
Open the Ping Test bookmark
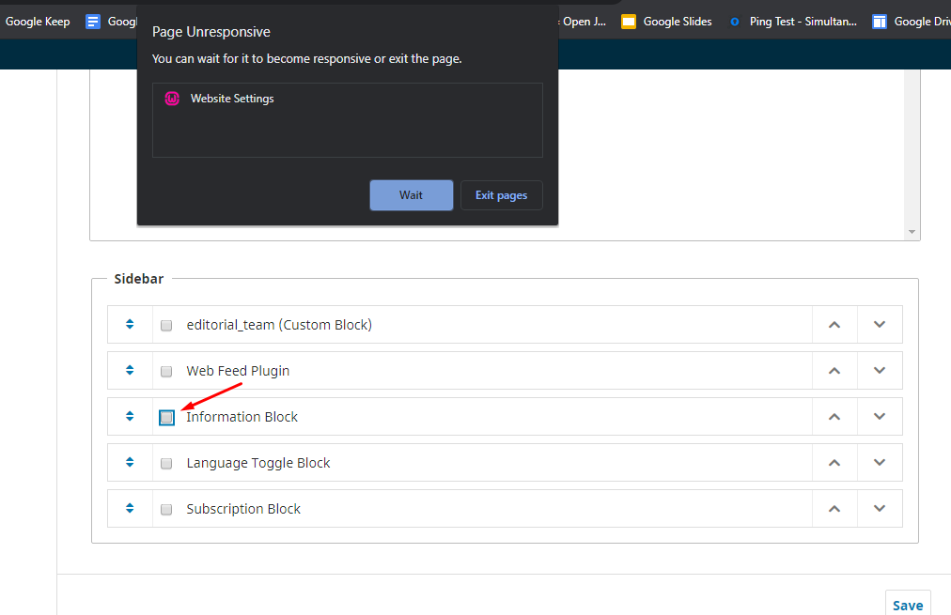(x=793, y=22)
